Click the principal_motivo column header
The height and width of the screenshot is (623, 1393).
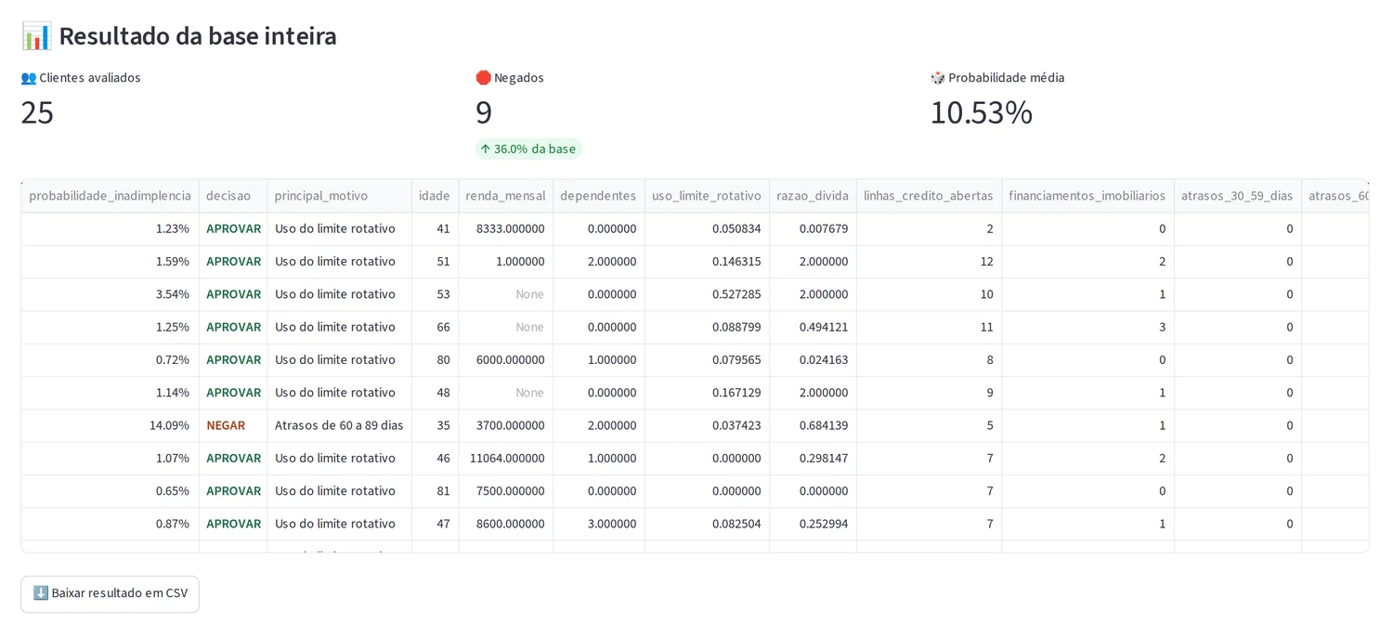click(339, 196)
